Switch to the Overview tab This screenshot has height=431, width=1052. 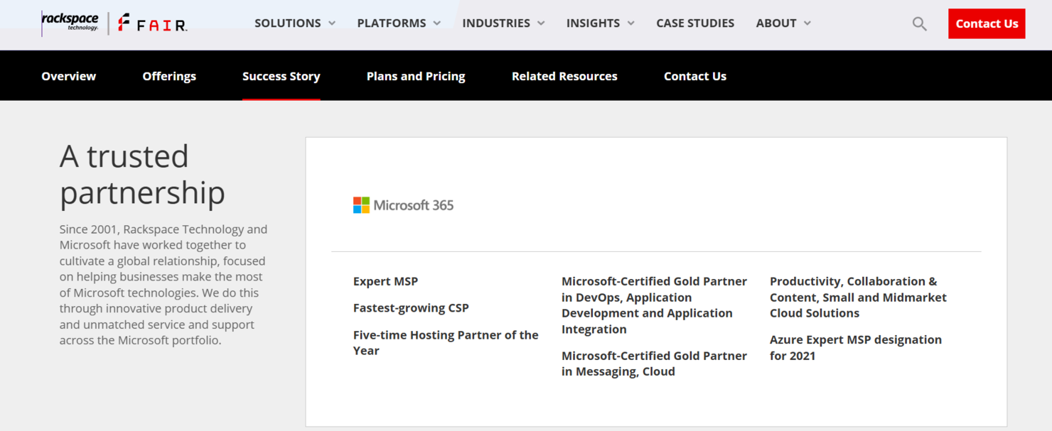(x=68, y=75)
